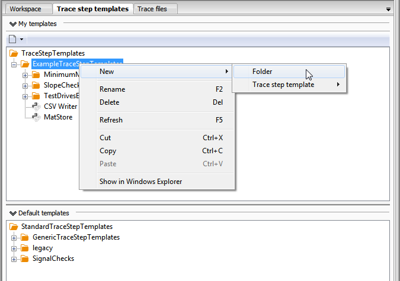Choose Folder from the New submenu
This screenshot has width=400, height=281.
[289, 72]
